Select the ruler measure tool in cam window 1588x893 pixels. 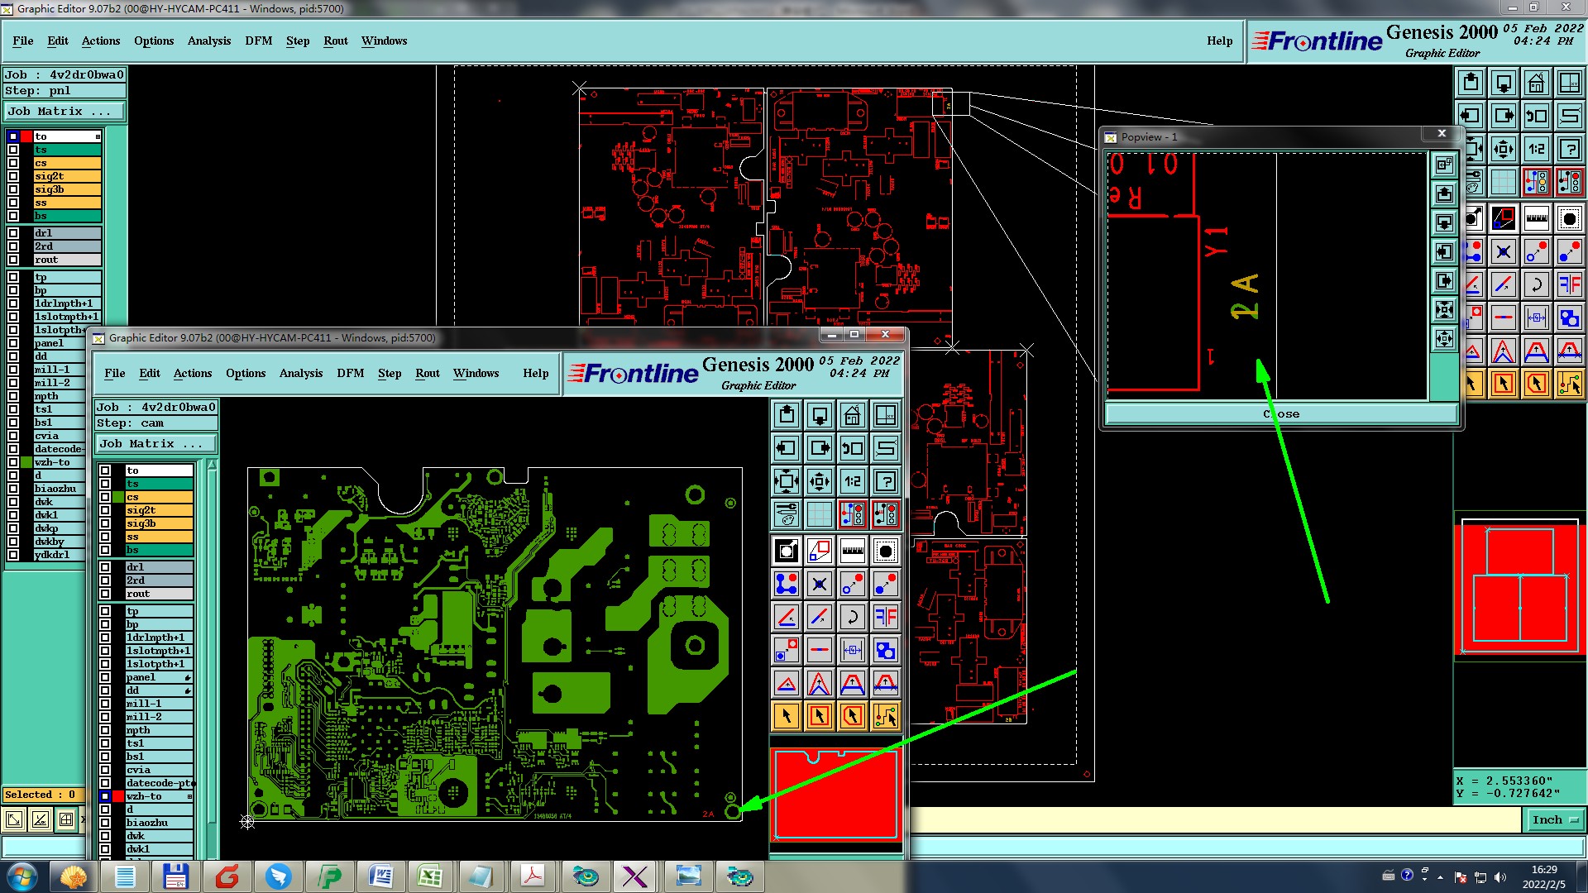[x=852, y=551]
